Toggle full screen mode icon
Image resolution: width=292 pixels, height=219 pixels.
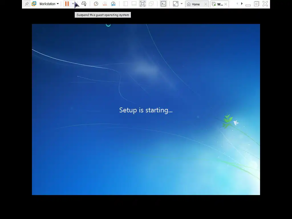pos(143,4)
